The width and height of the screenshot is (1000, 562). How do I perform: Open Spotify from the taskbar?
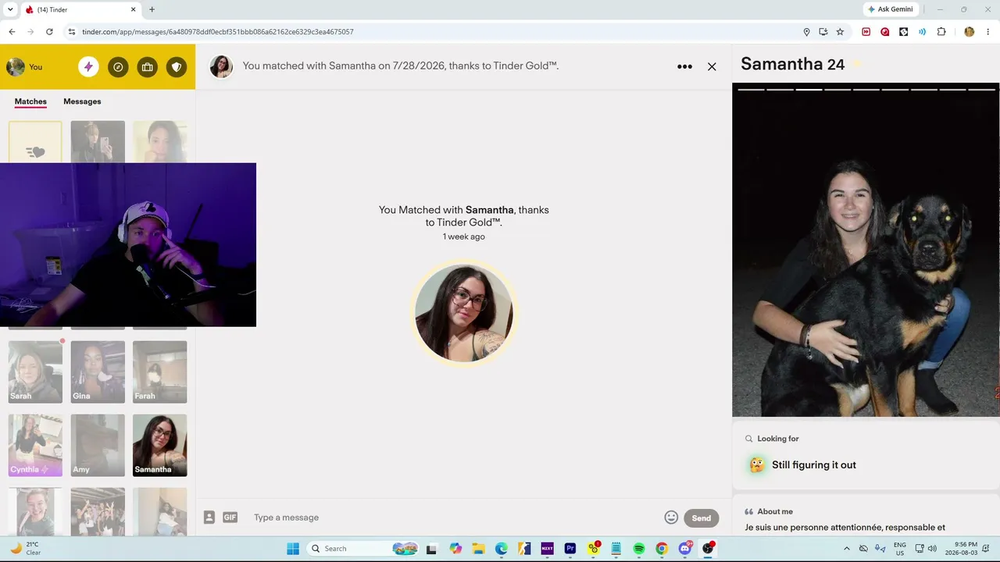point(639,549)
